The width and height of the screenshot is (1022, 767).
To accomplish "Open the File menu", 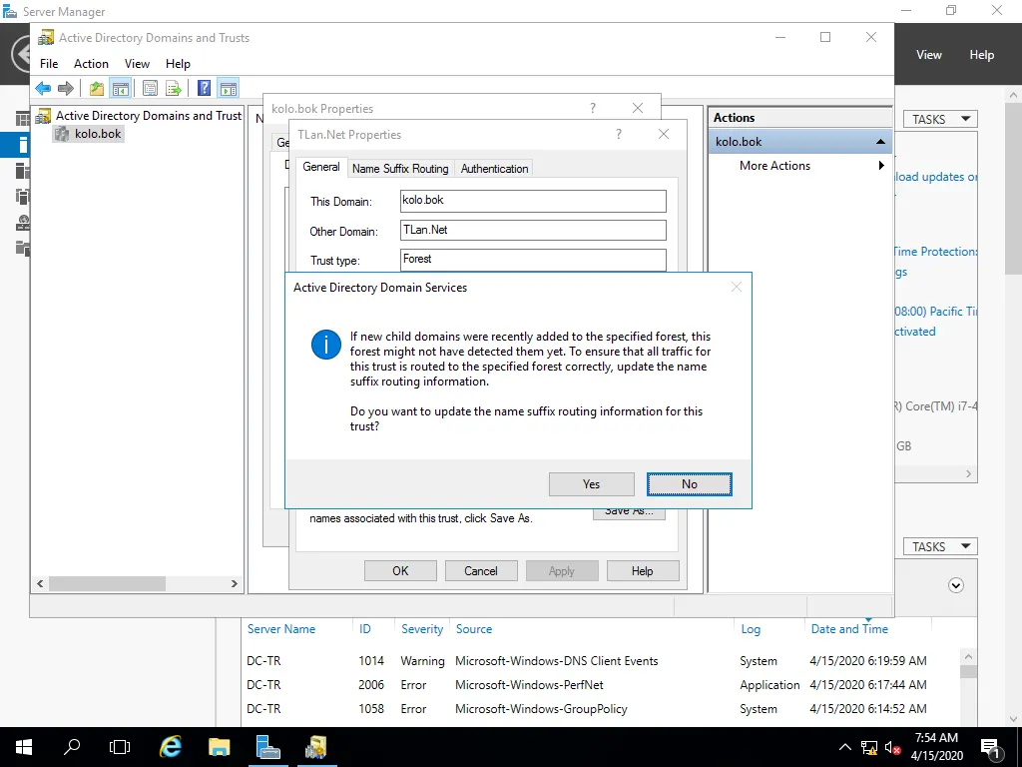I will pyautogui.click(x=49, y=64).
